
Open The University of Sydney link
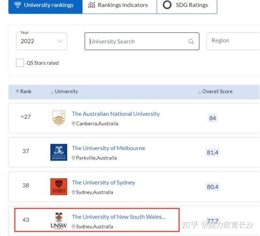103,183
